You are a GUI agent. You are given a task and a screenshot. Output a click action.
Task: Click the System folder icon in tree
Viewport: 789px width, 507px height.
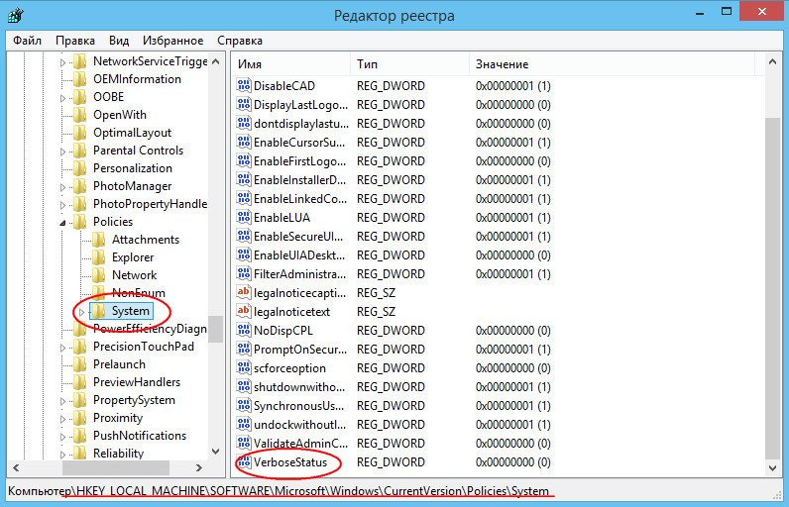[99, 311]
